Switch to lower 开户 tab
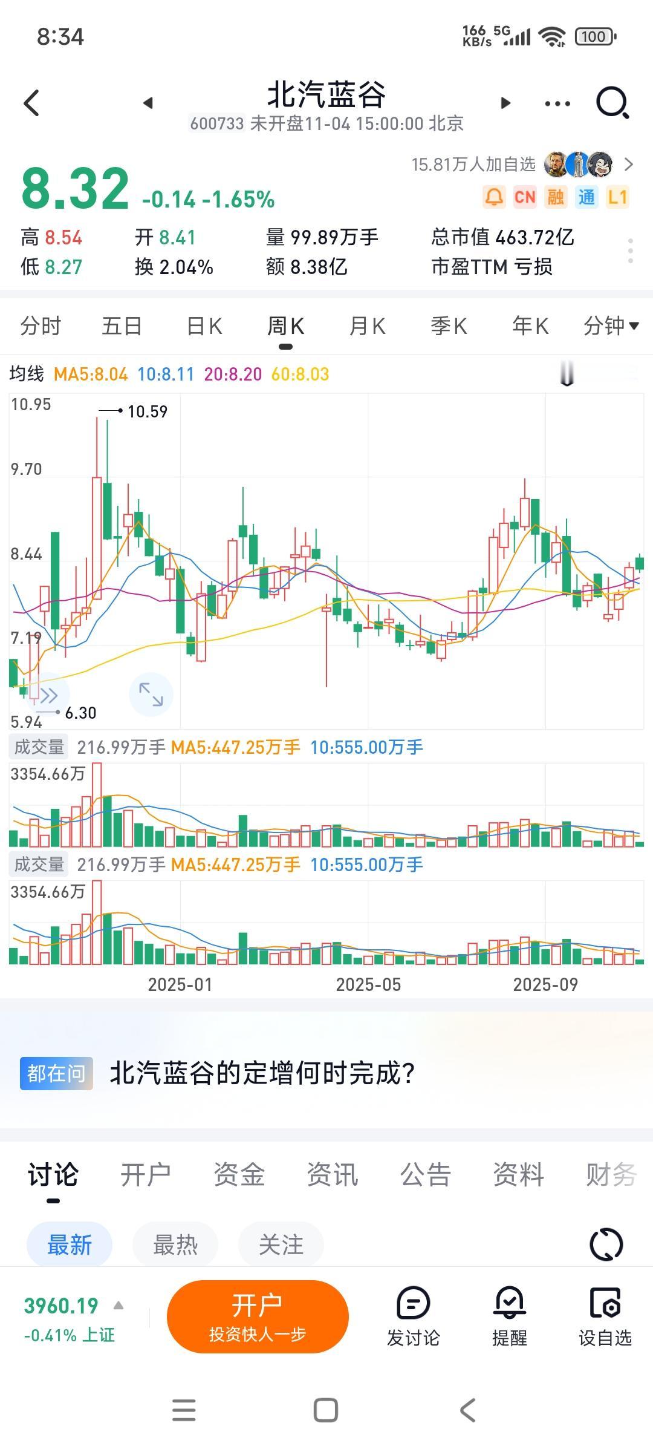 [146, 1174]
